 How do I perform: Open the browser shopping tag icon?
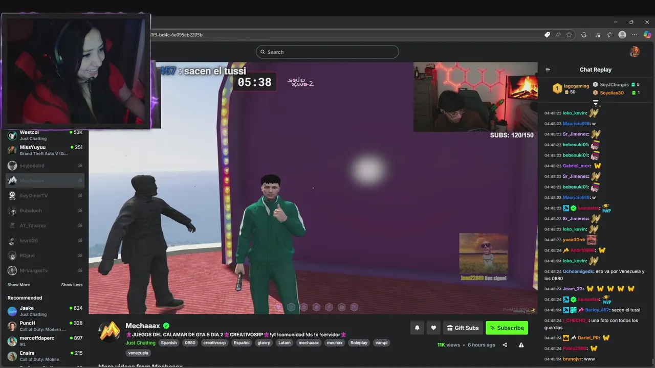click(547, 35)
